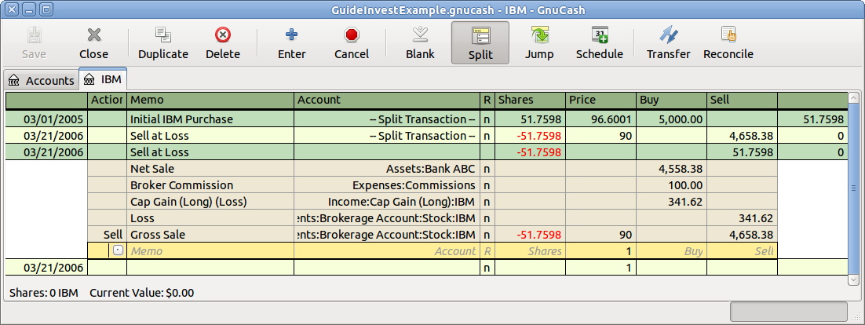Open the Reconcile tool
The width and height of the screenshot is (865, 325).
(x=728, y=42)
